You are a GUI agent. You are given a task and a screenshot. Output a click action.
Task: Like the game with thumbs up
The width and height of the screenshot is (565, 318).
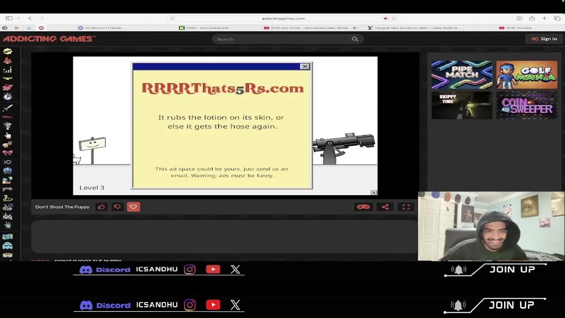point(102,207)
